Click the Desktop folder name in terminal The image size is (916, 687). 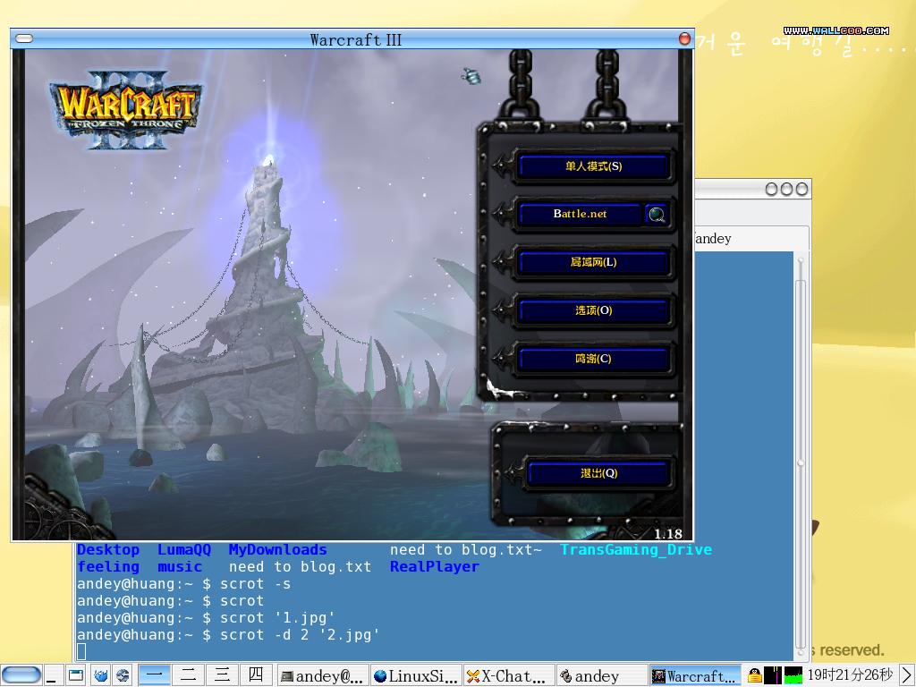tap(108, 550)
